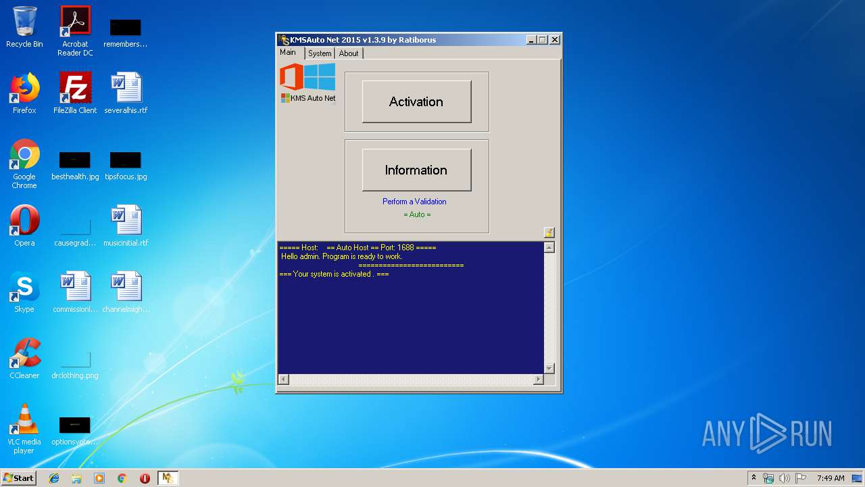
Task: Select the Main tab
Action: (289, 52)
